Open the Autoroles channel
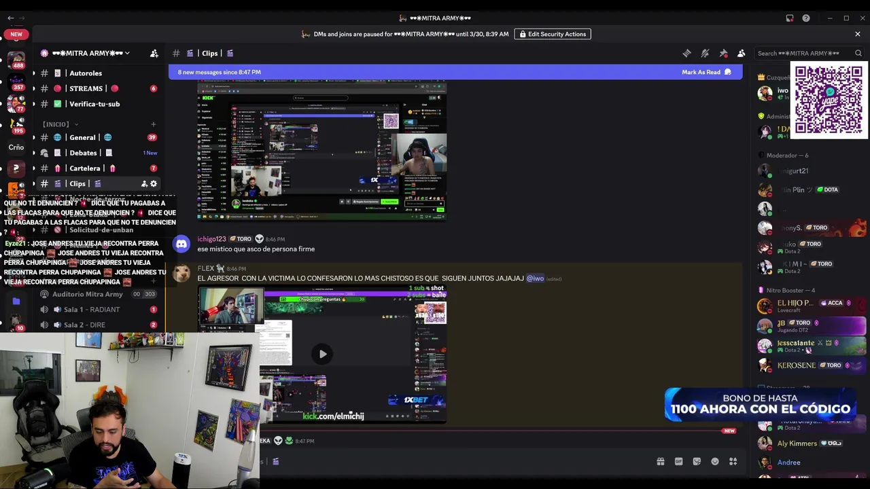Image resolution: width=870 pixels, height=489 pixels. pos(99,73)
